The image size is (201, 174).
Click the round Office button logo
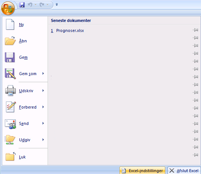8,8
